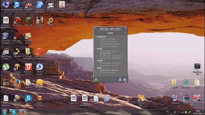Open the Сборка Bandicam file
This screenshot has width=205, height=115.
point(6,23)
